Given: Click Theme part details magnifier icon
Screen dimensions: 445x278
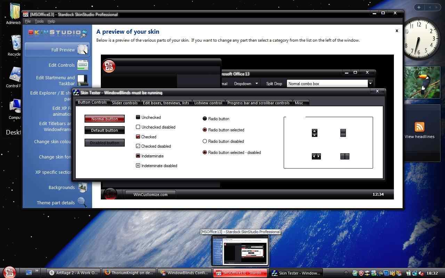Looking at the screenshot, I should click(82, 202).
